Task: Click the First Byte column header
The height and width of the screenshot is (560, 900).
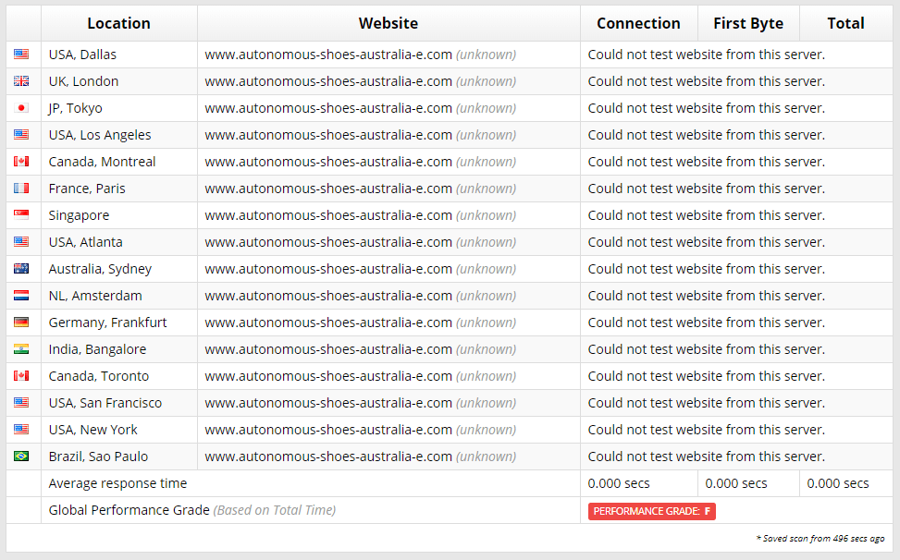Action: [x=748, y=23]
